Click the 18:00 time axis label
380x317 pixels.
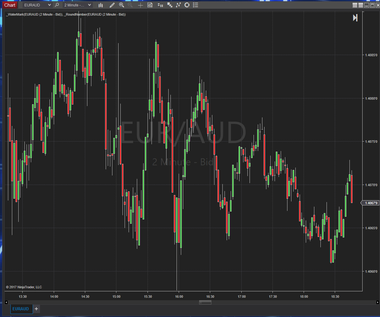pos(304,297)
